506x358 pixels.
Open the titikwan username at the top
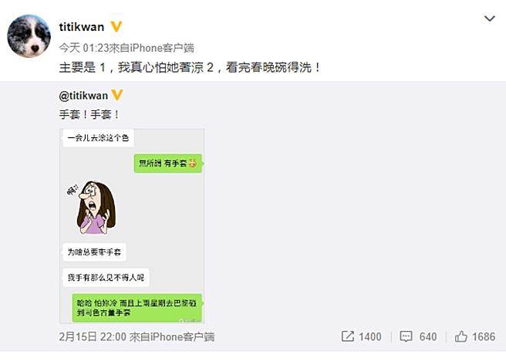coord(82,27)
